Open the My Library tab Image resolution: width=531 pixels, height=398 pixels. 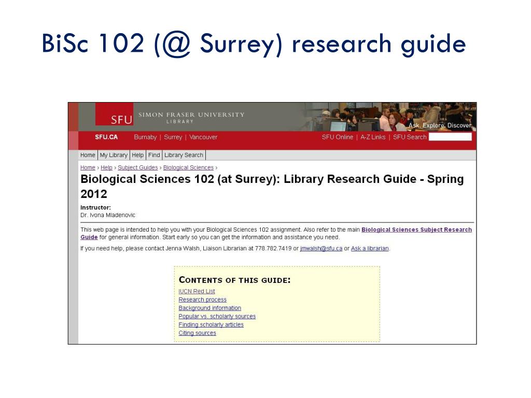pyautogui.click(x=114, y=155)
